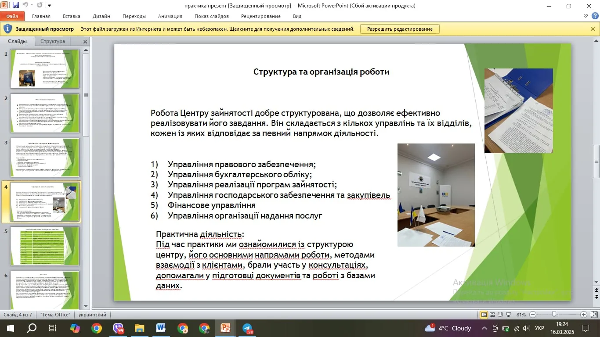Screen dimensions: 600x337
Task: Select slide 3 thumbnail
Action: (44, 158)
